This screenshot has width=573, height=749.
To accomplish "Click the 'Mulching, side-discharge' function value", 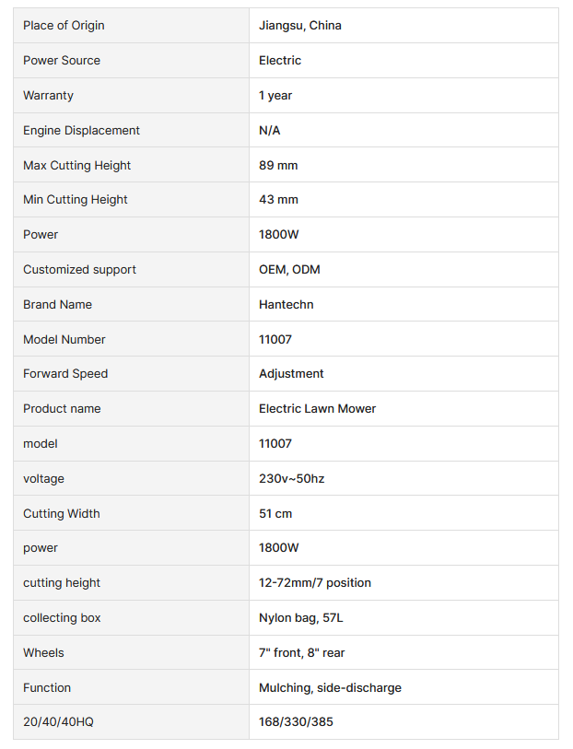I will (x=330, y=688).
